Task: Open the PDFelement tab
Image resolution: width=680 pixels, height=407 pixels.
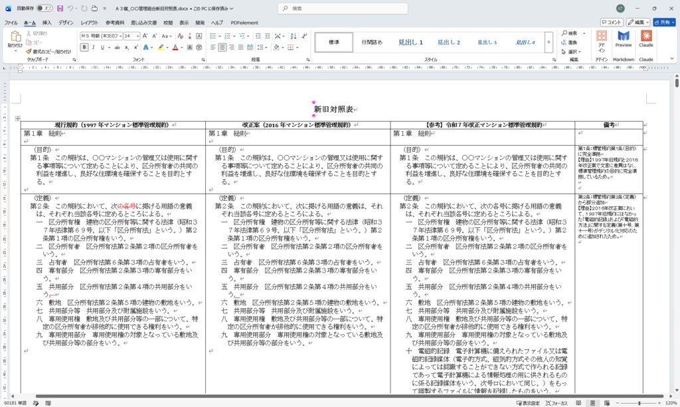Action: 244,23
